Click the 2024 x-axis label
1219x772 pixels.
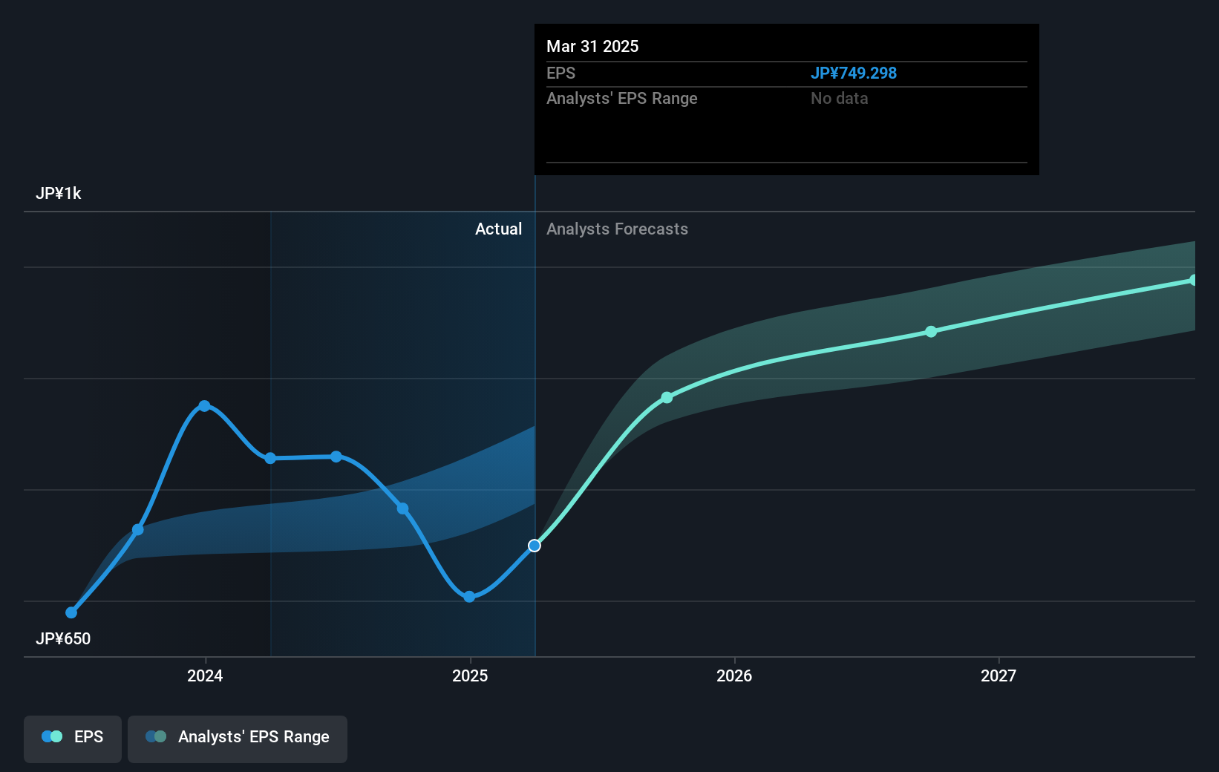tap(205, 675)
